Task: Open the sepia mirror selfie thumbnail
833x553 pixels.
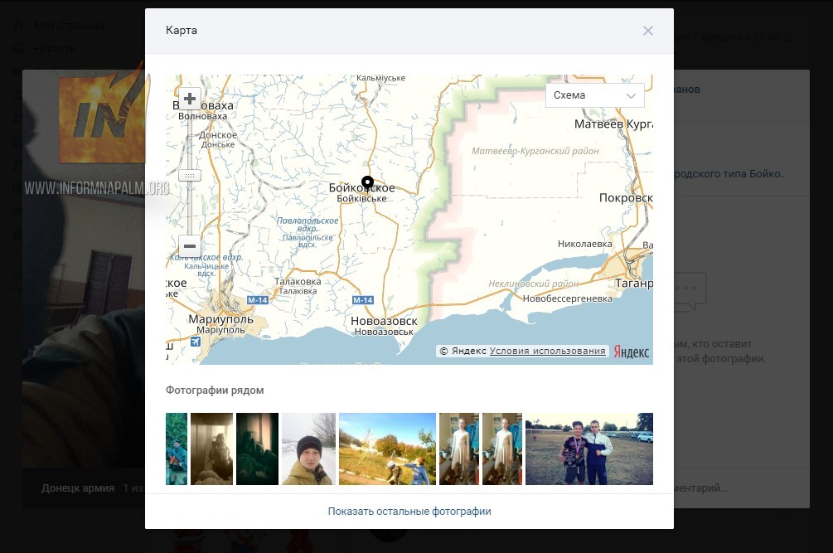Action: (211, 449)
